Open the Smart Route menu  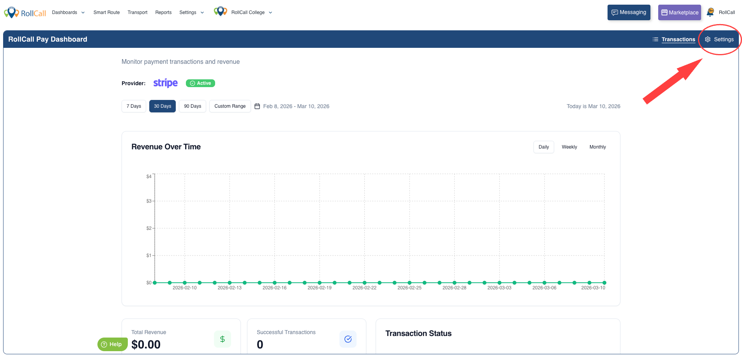pyautogui.click(x=106, y=12)
